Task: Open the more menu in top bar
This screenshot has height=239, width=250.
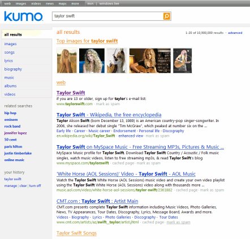Action: (75, 3)
